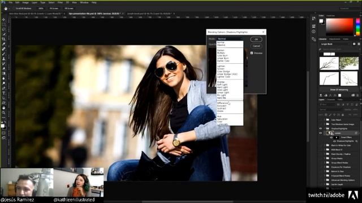The image size is (362, 203).
Task: Select the Eyedropper tool
Action: (4, 44)
